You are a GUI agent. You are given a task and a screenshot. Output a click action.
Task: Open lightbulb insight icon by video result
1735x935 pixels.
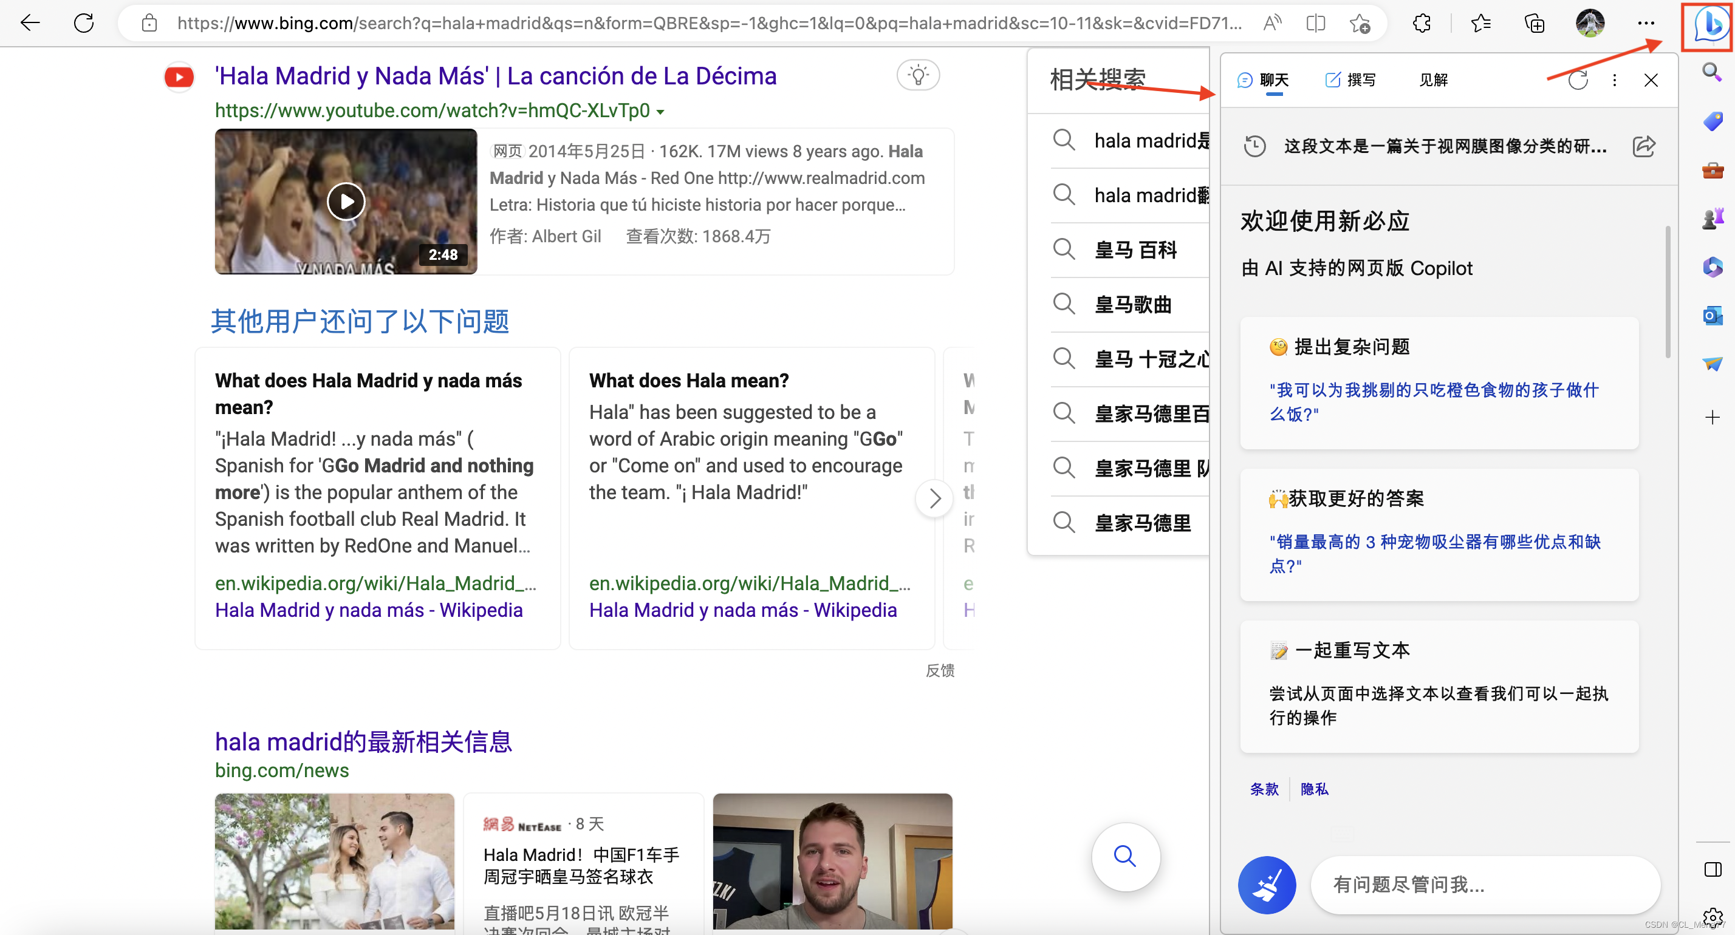[918, 75]
